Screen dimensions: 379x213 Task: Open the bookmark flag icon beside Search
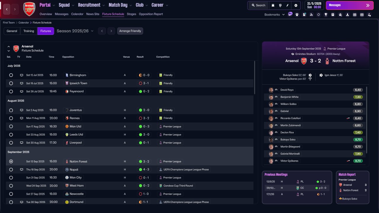click(x=273, y=5)
